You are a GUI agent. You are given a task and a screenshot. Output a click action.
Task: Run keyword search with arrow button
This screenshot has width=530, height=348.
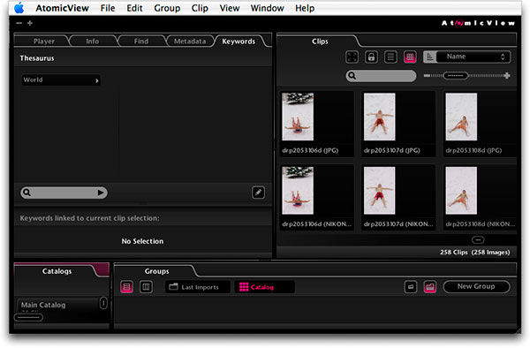[x=101, y=193]
